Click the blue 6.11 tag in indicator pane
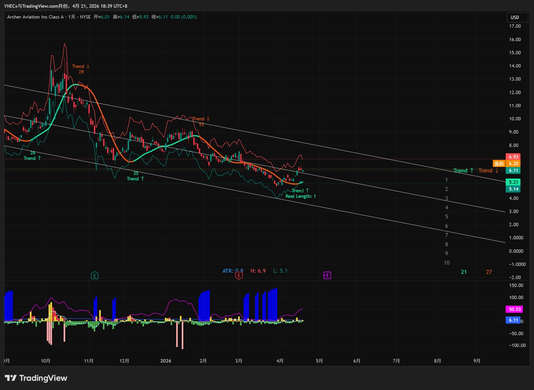Viewport: 534px width, 390px height. click(x=514, y=320)
